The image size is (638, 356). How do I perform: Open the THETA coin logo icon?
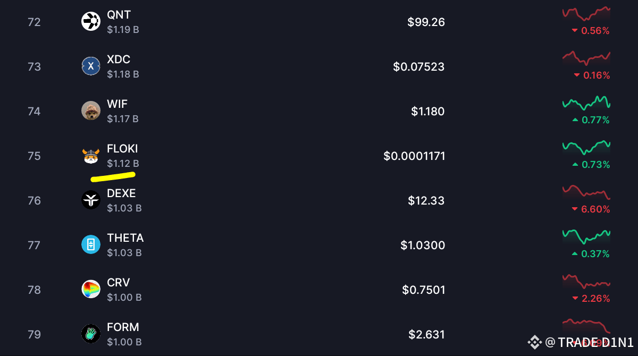point(91,245)
